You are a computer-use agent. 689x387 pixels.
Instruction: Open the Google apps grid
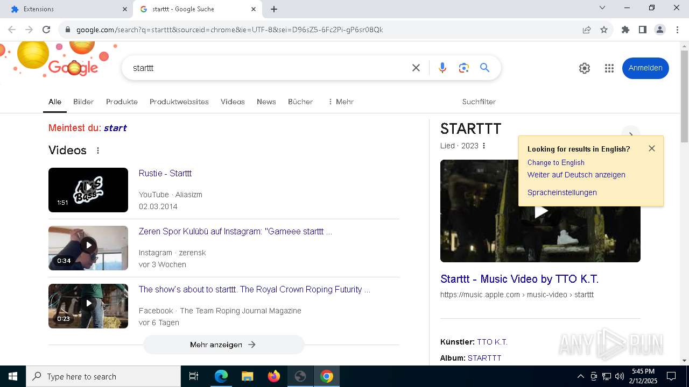[x=609, y=68]
